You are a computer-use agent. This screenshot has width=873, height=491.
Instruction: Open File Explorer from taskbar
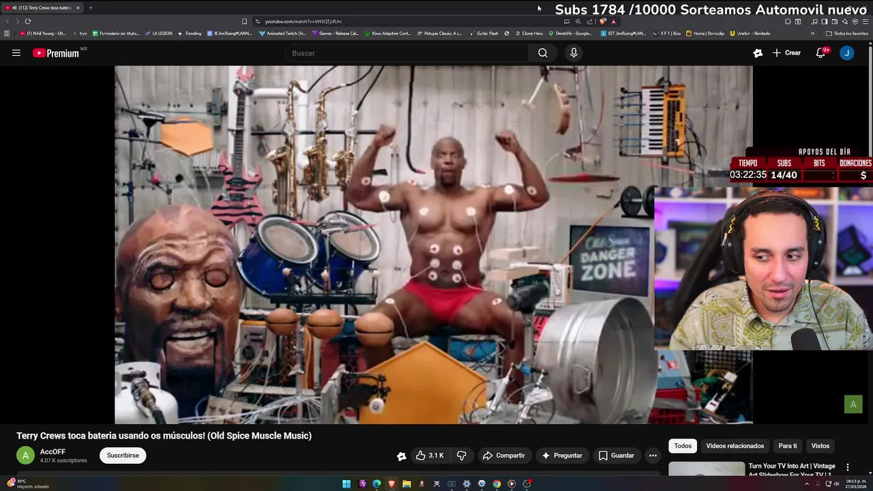point(406,483)
